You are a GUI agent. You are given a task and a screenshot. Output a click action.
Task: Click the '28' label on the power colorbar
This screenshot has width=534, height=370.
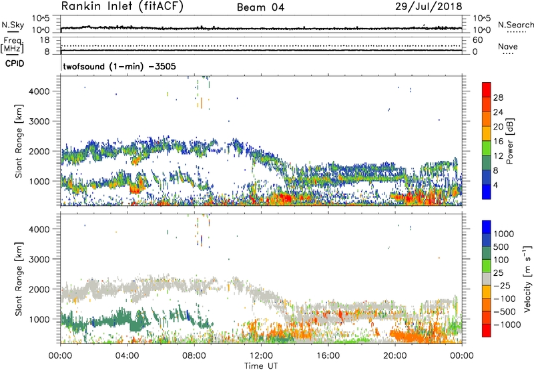click(498, 98)
